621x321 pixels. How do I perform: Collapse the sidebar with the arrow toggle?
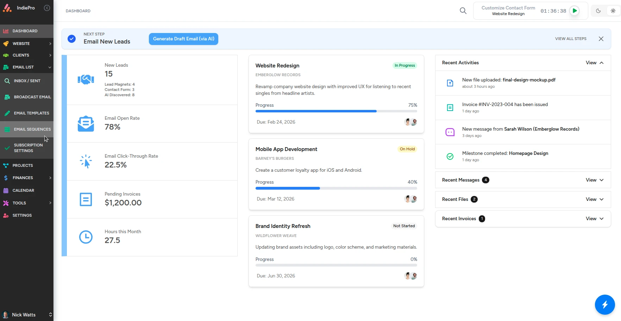coord(47,8)
